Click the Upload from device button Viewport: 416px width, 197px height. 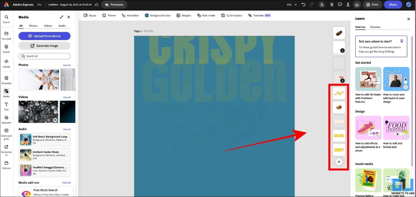[x=44, y=36]
